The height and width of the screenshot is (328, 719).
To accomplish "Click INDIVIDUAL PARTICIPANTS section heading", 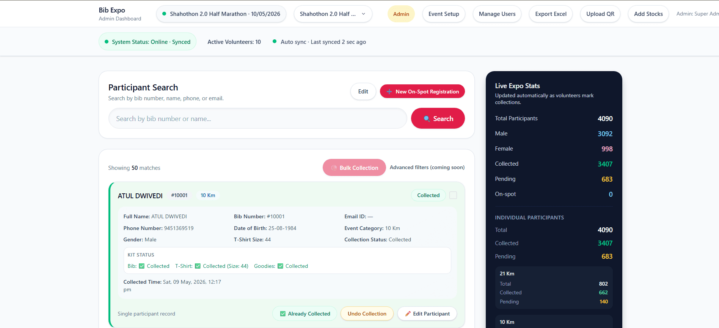I will pyautogui.click(x=529, y=218).
